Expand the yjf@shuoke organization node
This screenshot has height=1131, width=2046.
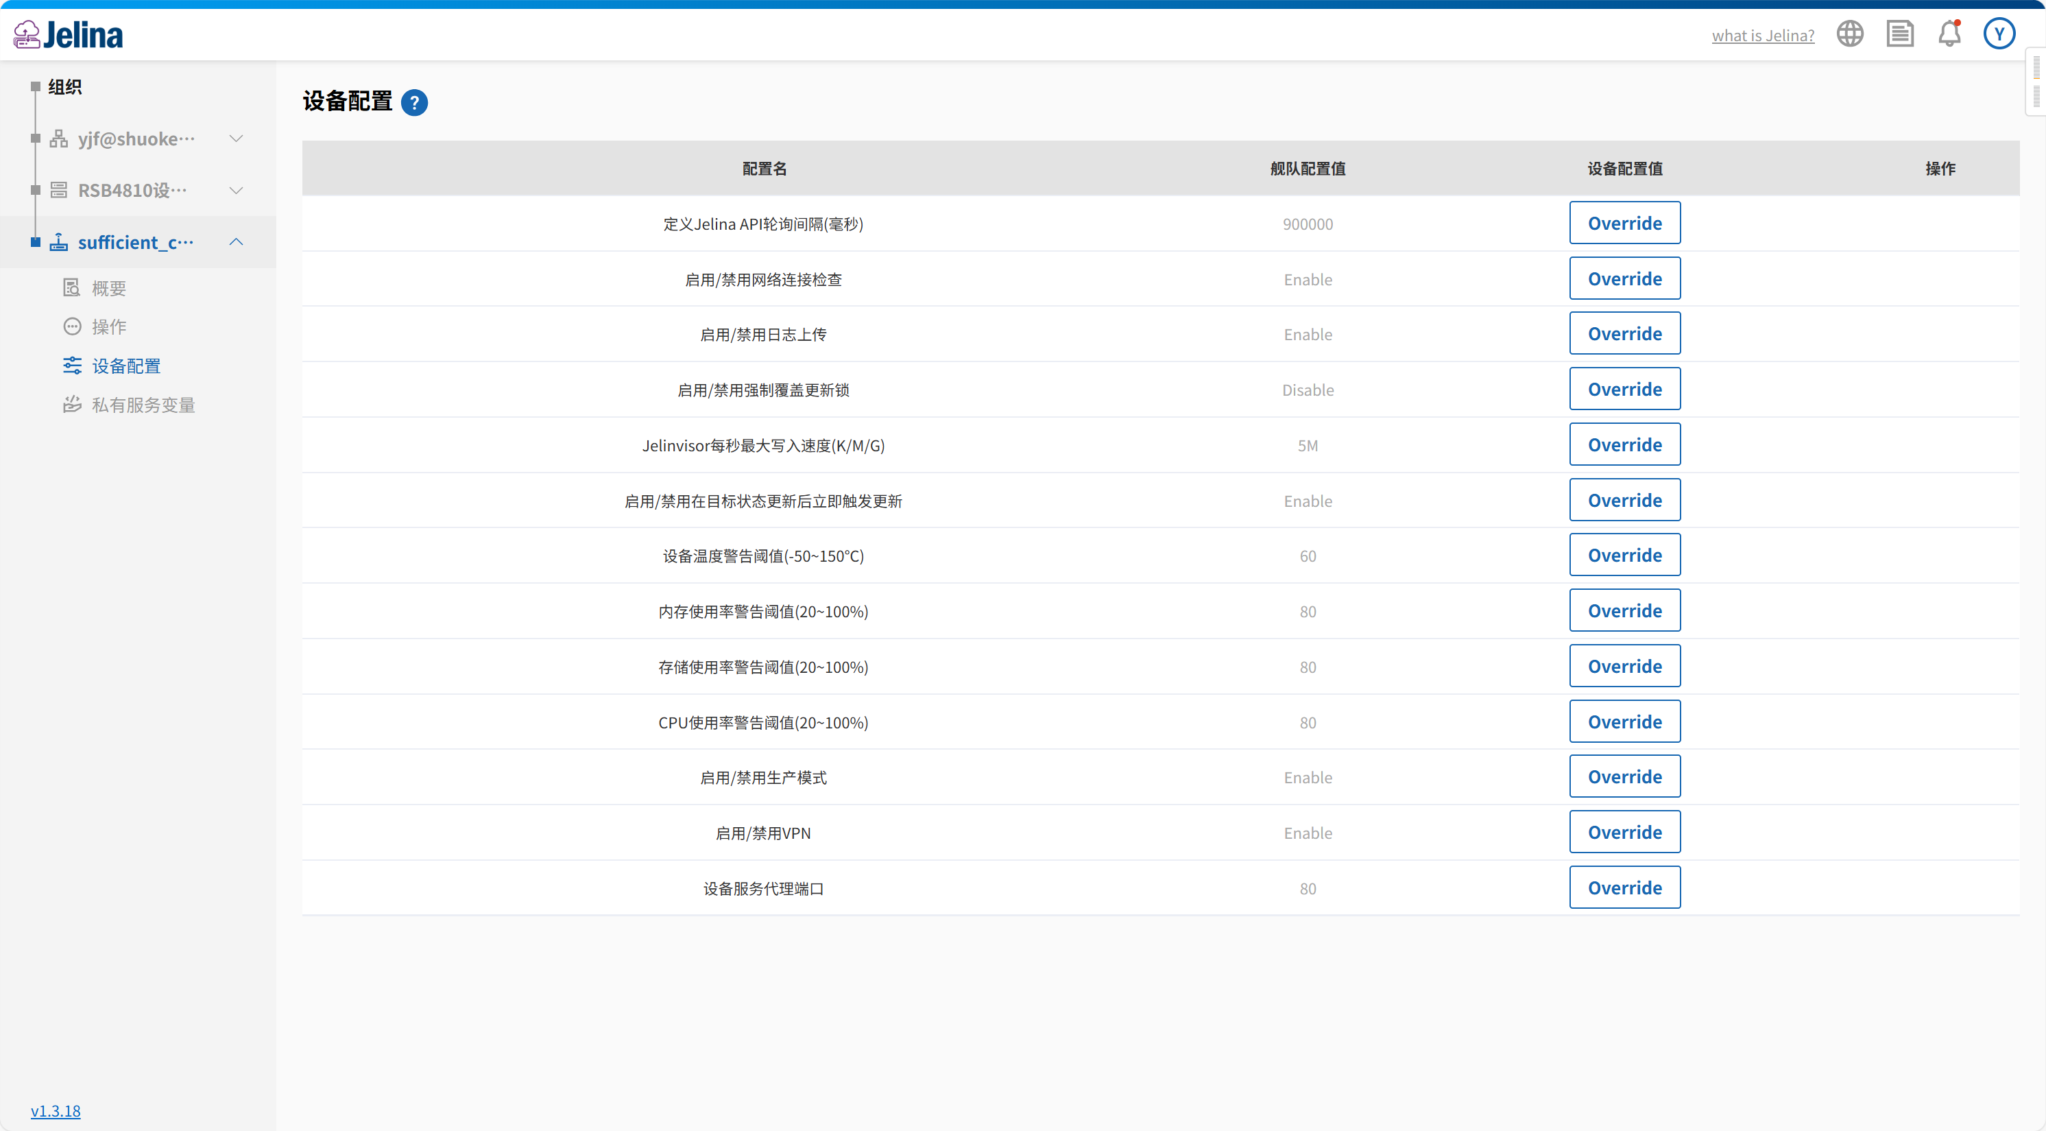click(x=236, y=139)
